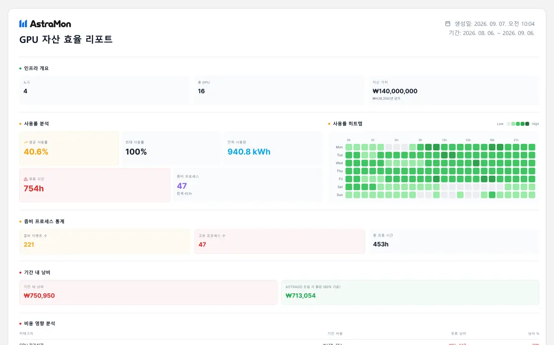Click the 좀비 프로세스 47 value
The width and height of the screenshot is (554, 345).
coord(182,186)
